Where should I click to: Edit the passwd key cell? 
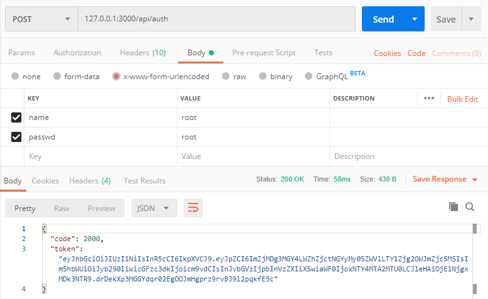point(100,137)
